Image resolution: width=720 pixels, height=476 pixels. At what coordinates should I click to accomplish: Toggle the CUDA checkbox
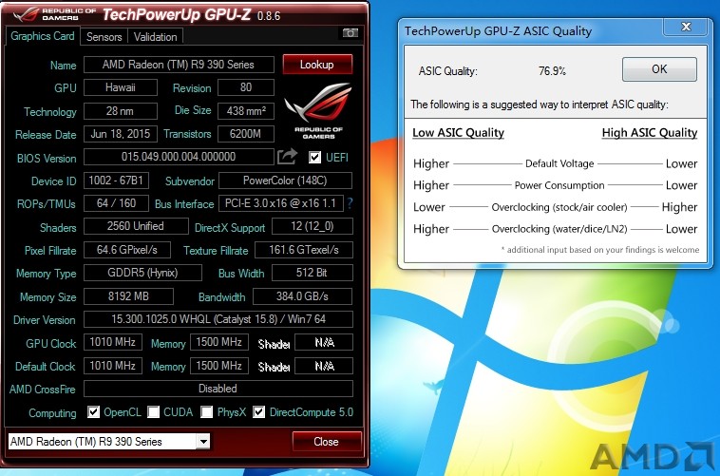click(x=153, y=411)
